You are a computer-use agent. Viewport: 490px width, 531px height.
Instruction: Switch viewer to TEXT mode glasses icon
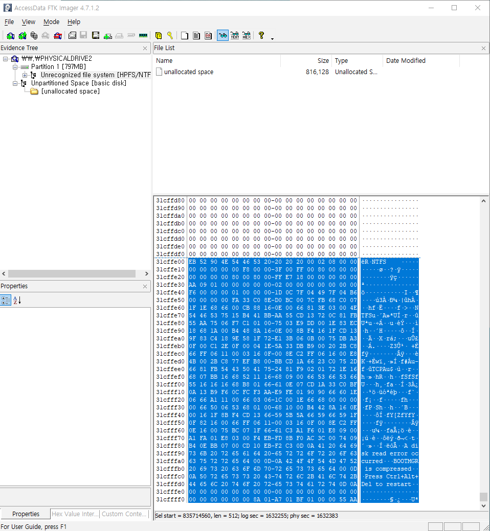234,35
